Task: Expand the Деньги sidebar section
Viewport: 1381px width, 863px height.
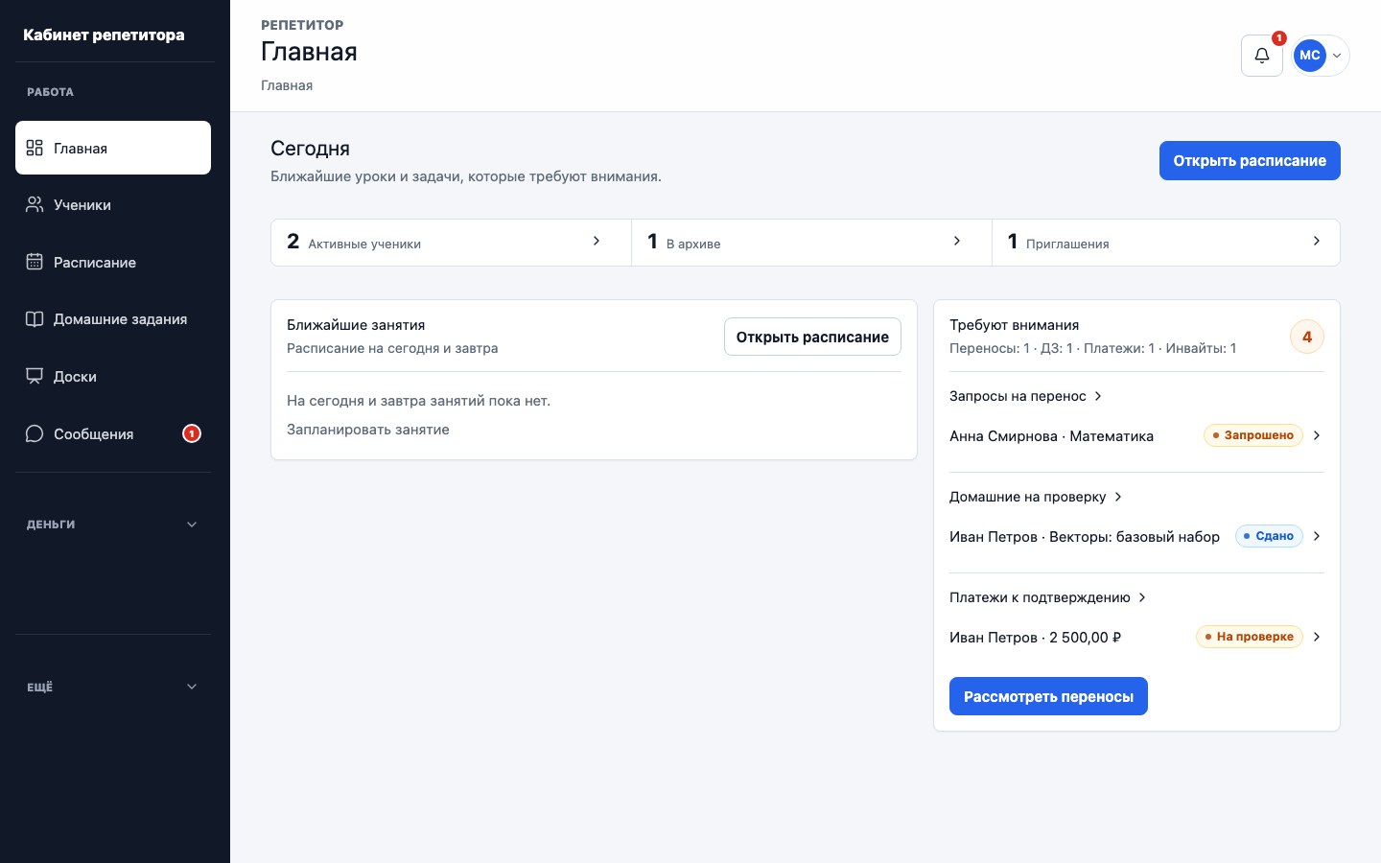Action: pos(113,525)
